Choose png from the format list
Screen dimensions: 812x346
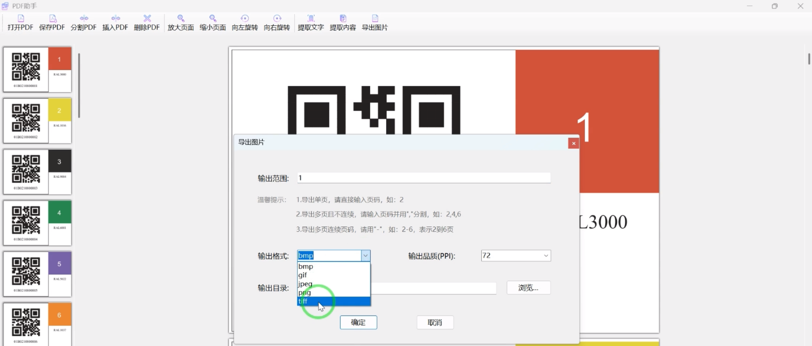pos(334,293)
